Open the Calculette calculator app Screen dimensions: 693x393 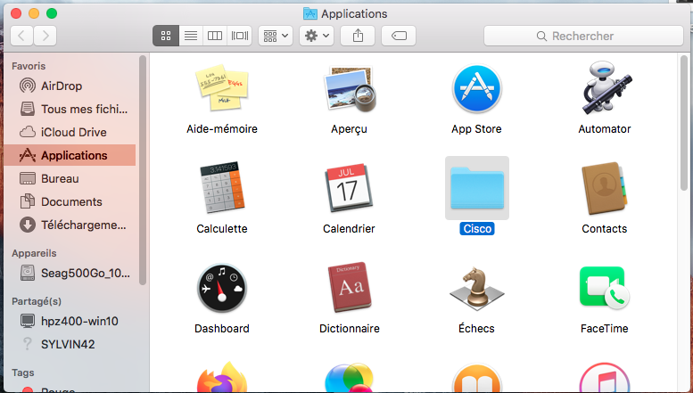[221, 189]
